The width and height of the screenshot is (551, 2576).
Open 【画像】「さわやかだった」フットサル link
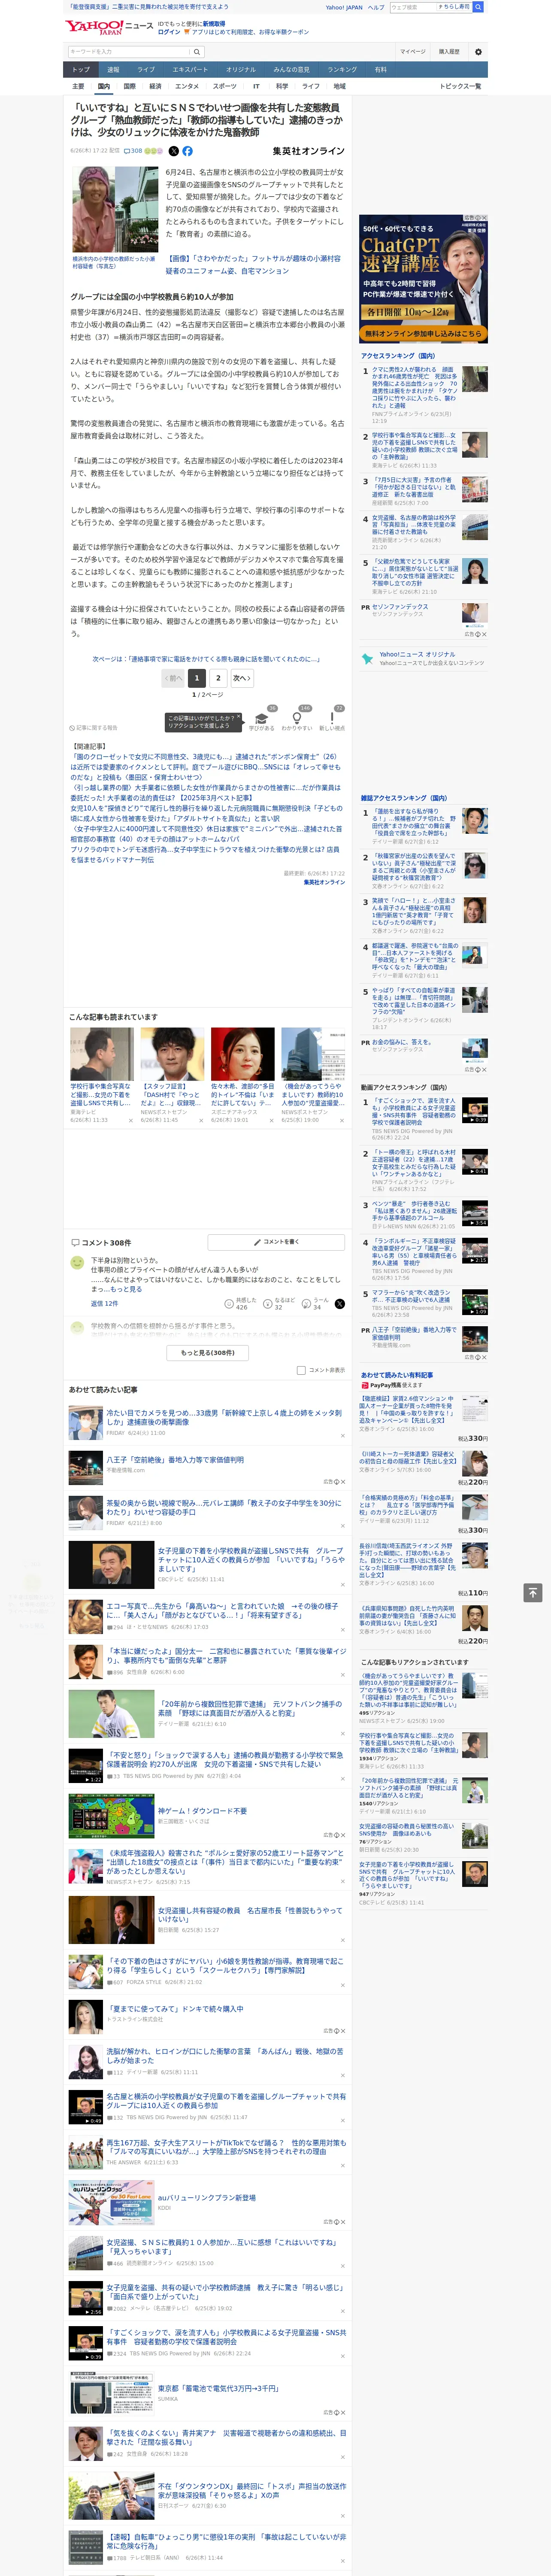tap(253, 264)
